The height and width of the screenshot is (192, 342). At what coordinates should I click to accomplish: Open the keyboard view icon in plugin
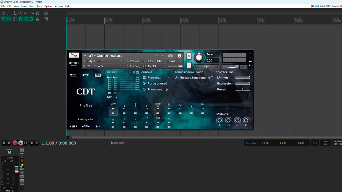[x=98, y=75]
